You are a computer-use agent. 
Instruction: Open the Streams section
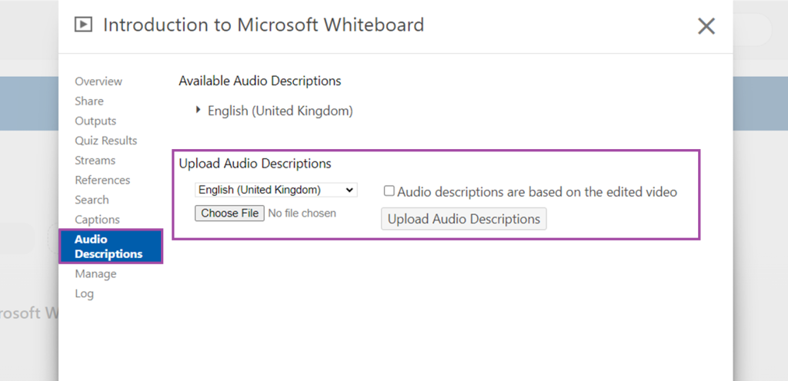point(95,161)
